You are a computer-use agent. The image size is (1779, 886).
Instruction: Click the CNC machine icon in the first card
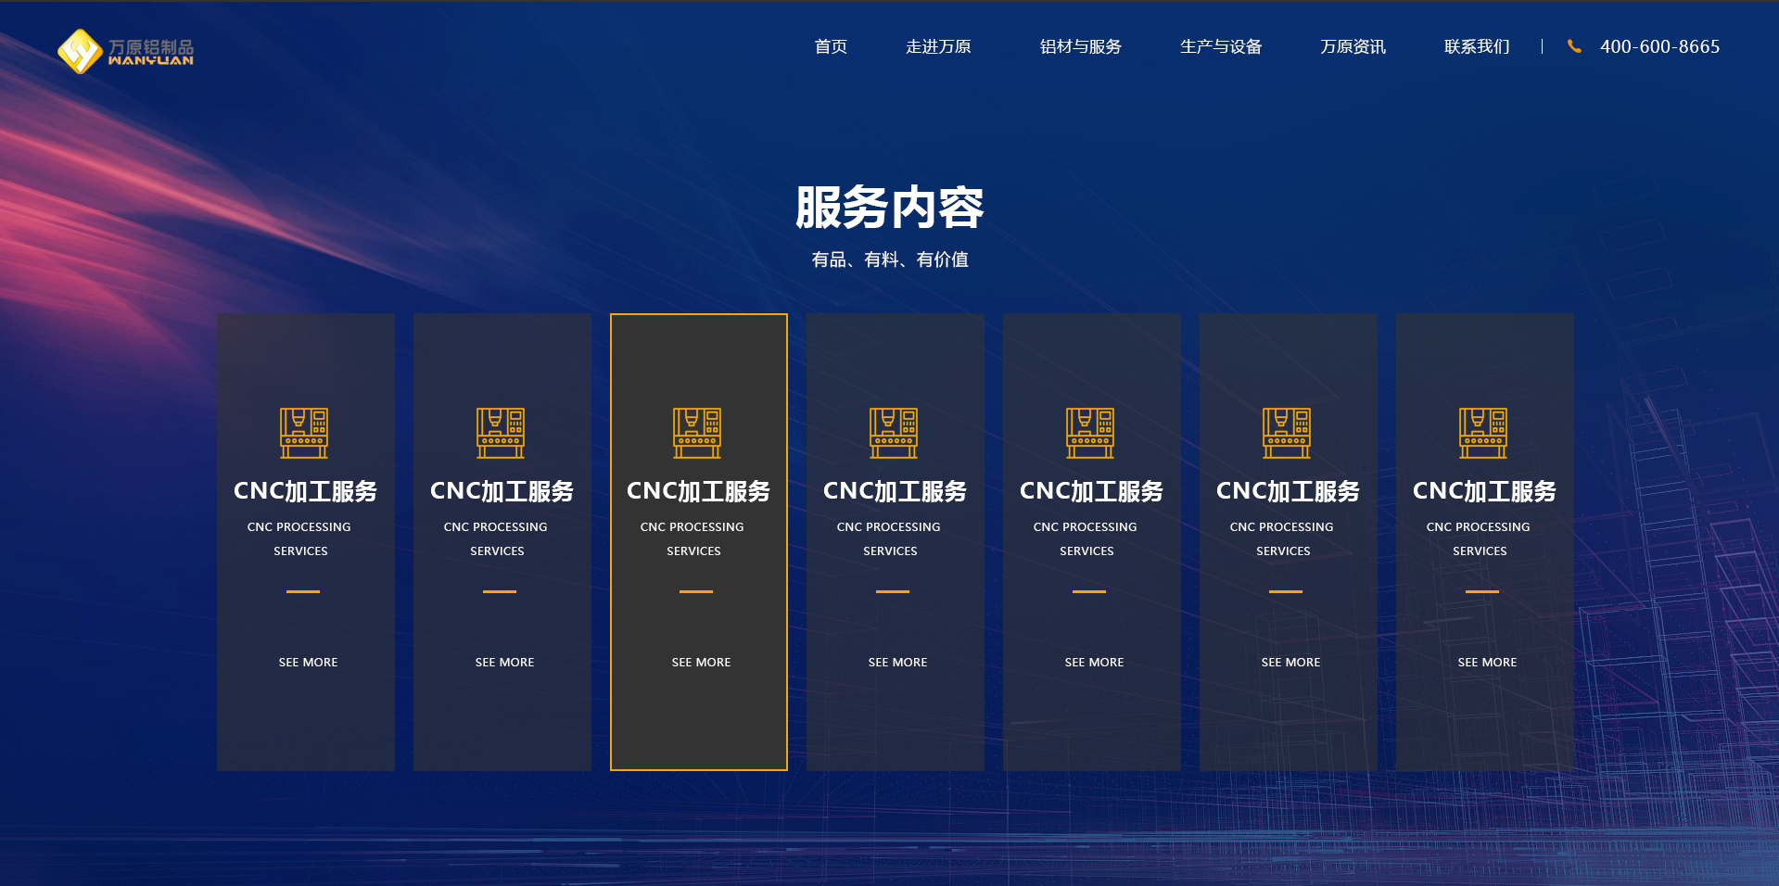[x=304, y=433]
